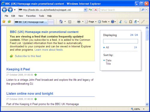Open Learn more about feeds link
The height and width of the screenshot is (112, 150).
[49, 50]
